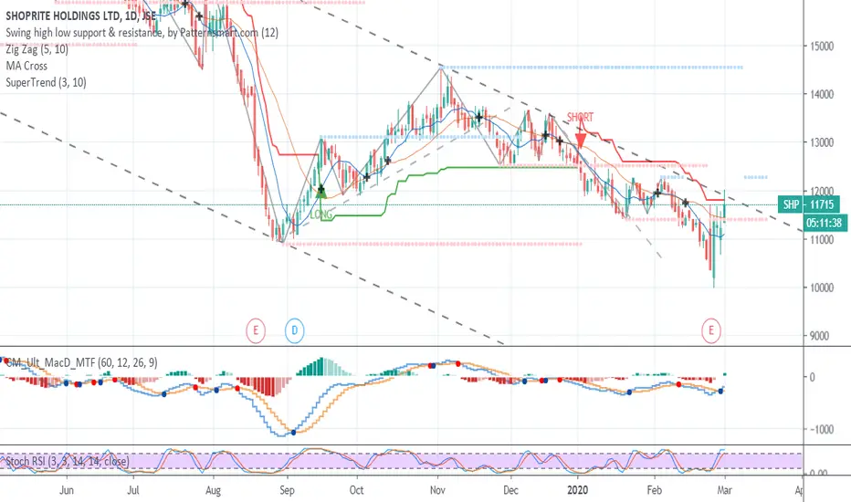Select the MA Cross indicator legend

(26, 66)
